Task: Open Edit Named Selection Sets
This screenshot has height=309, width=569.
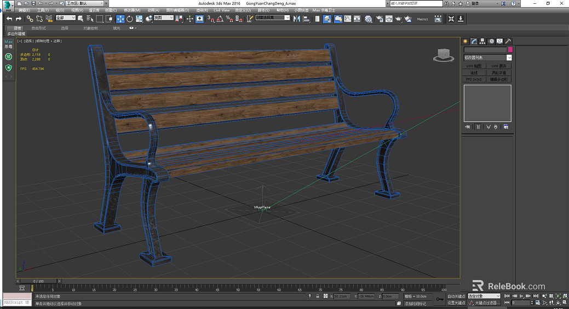Action: tap(250, 19)
